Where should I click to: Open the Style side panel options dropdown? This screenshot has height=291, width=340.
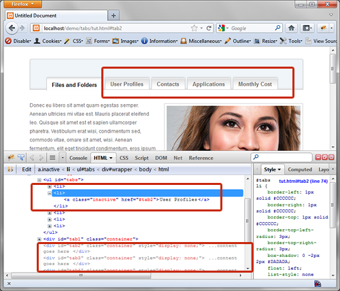tap(279, 169)
